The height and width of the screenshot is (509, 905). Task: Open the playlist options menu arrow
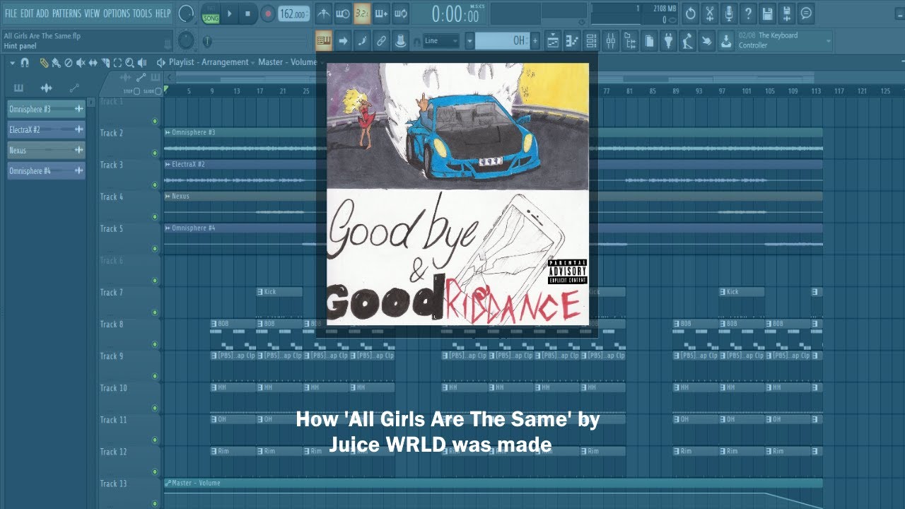[12, 62]
